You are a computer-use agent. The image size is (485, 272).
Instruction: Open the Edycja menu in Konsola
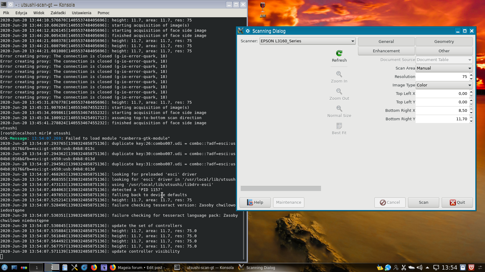point(21,13)
